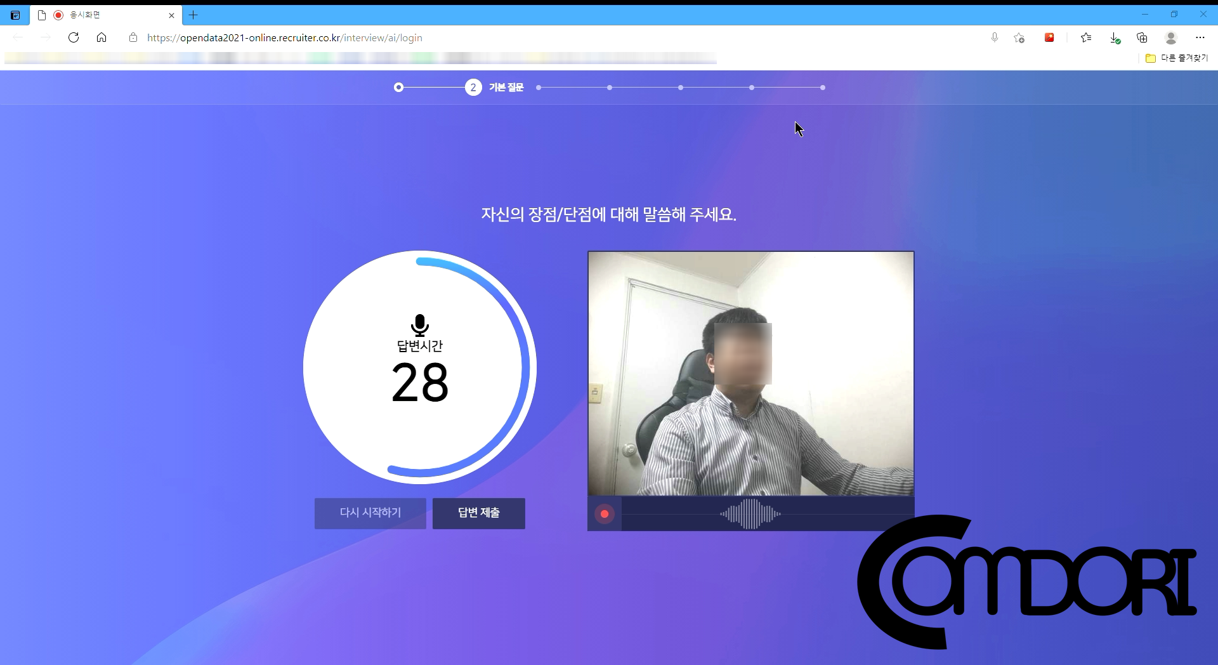Viewport: 1218px width, 665px height.
Task: Click the first step circle in progress bar
Action: click(x=398, y=88)
